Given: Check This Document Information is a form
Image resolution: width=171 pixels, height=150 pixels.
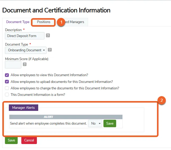Looking at the screenshot, I should pos(7,95).
